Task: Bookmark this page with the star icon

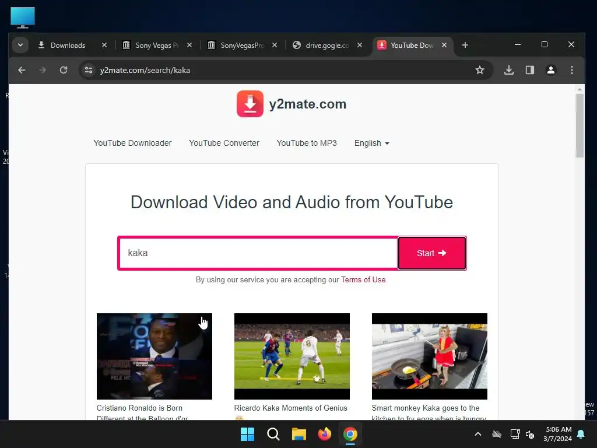Action: click(x=480, y=70)
